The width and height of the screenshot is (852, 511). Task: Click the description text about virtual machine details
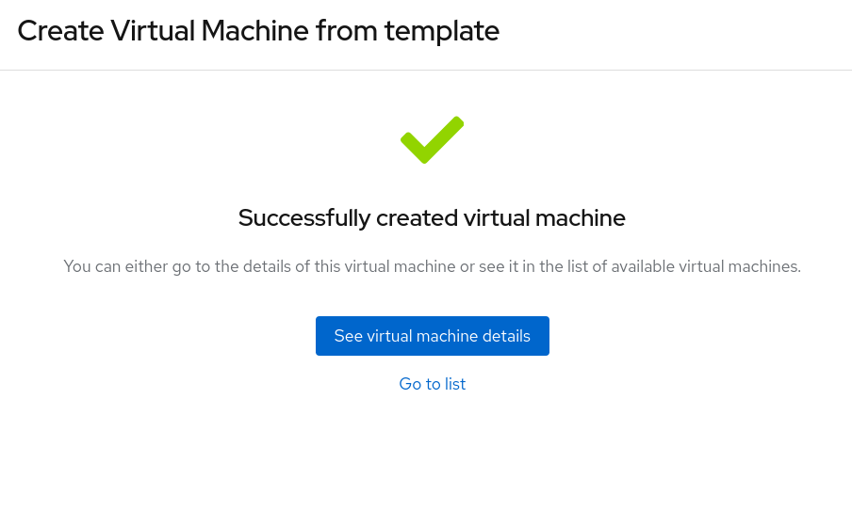point(432,266)
